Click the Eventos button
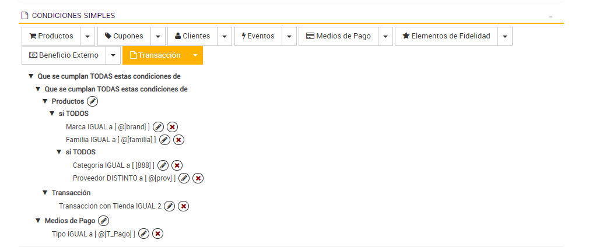The width and height of the screenshot is (610, 251). [x=258, y=36]
